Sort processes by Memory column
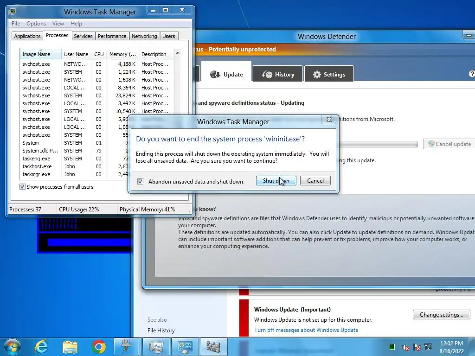The width and height of the screenshot is (475, 356). [x=122, y=54]
